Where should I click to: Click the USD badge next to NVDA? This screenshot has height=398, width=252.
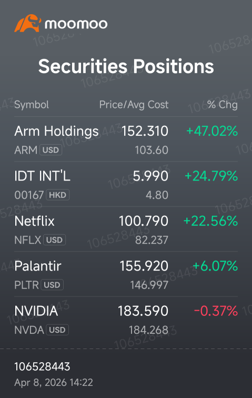click(x=57, y=330)
